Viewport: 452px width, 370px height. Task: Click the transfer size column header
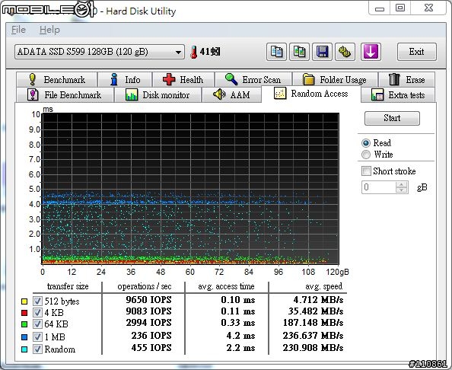pyautogui.click(x=68, y=286)
